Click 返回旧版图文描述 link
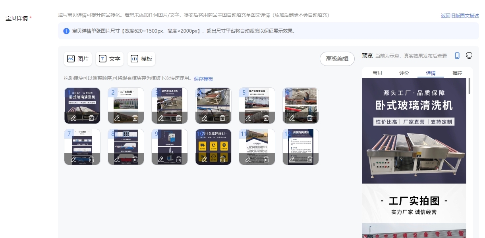The width and height of the screenshot is (485, 238). pos(460,16)
